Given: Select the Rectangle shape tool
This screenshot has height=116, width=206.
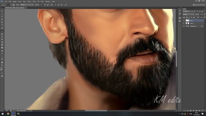Looking at the screenshot, I should pyautogui.click(x=2, y=59).
